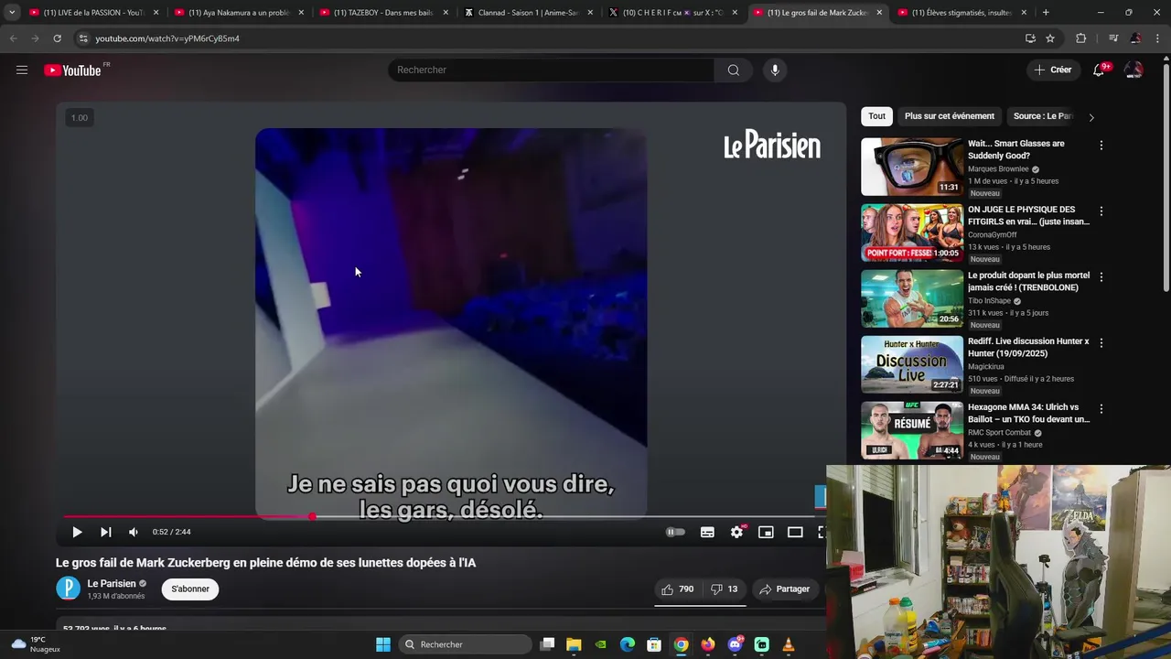Screen dimensions: 1171x659
Task: Open TRENBOLONE video thumbnail
Action: [x=912, y=298]
